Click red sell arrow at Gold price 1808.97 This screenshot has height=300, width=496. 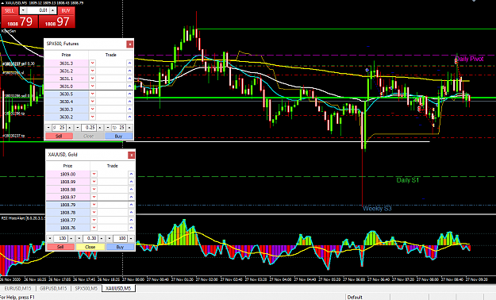tap(94, 197)
